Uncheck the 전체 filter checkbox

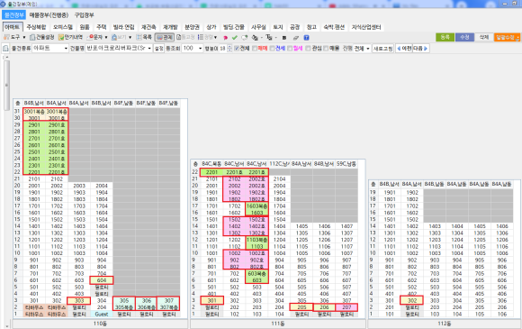pos(237,49)
